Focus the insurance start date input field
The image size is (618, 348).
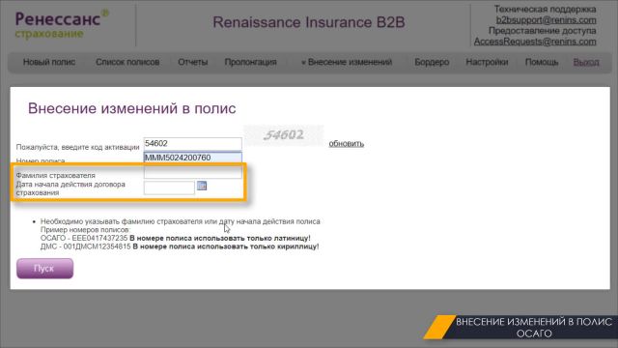tap(169, 188)
